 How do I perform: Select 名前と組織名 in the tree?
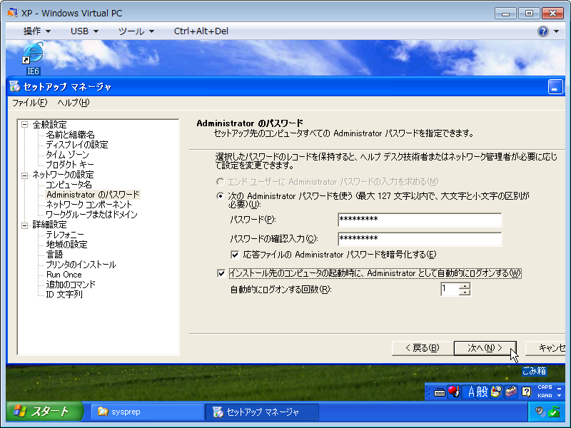[70, 135]
